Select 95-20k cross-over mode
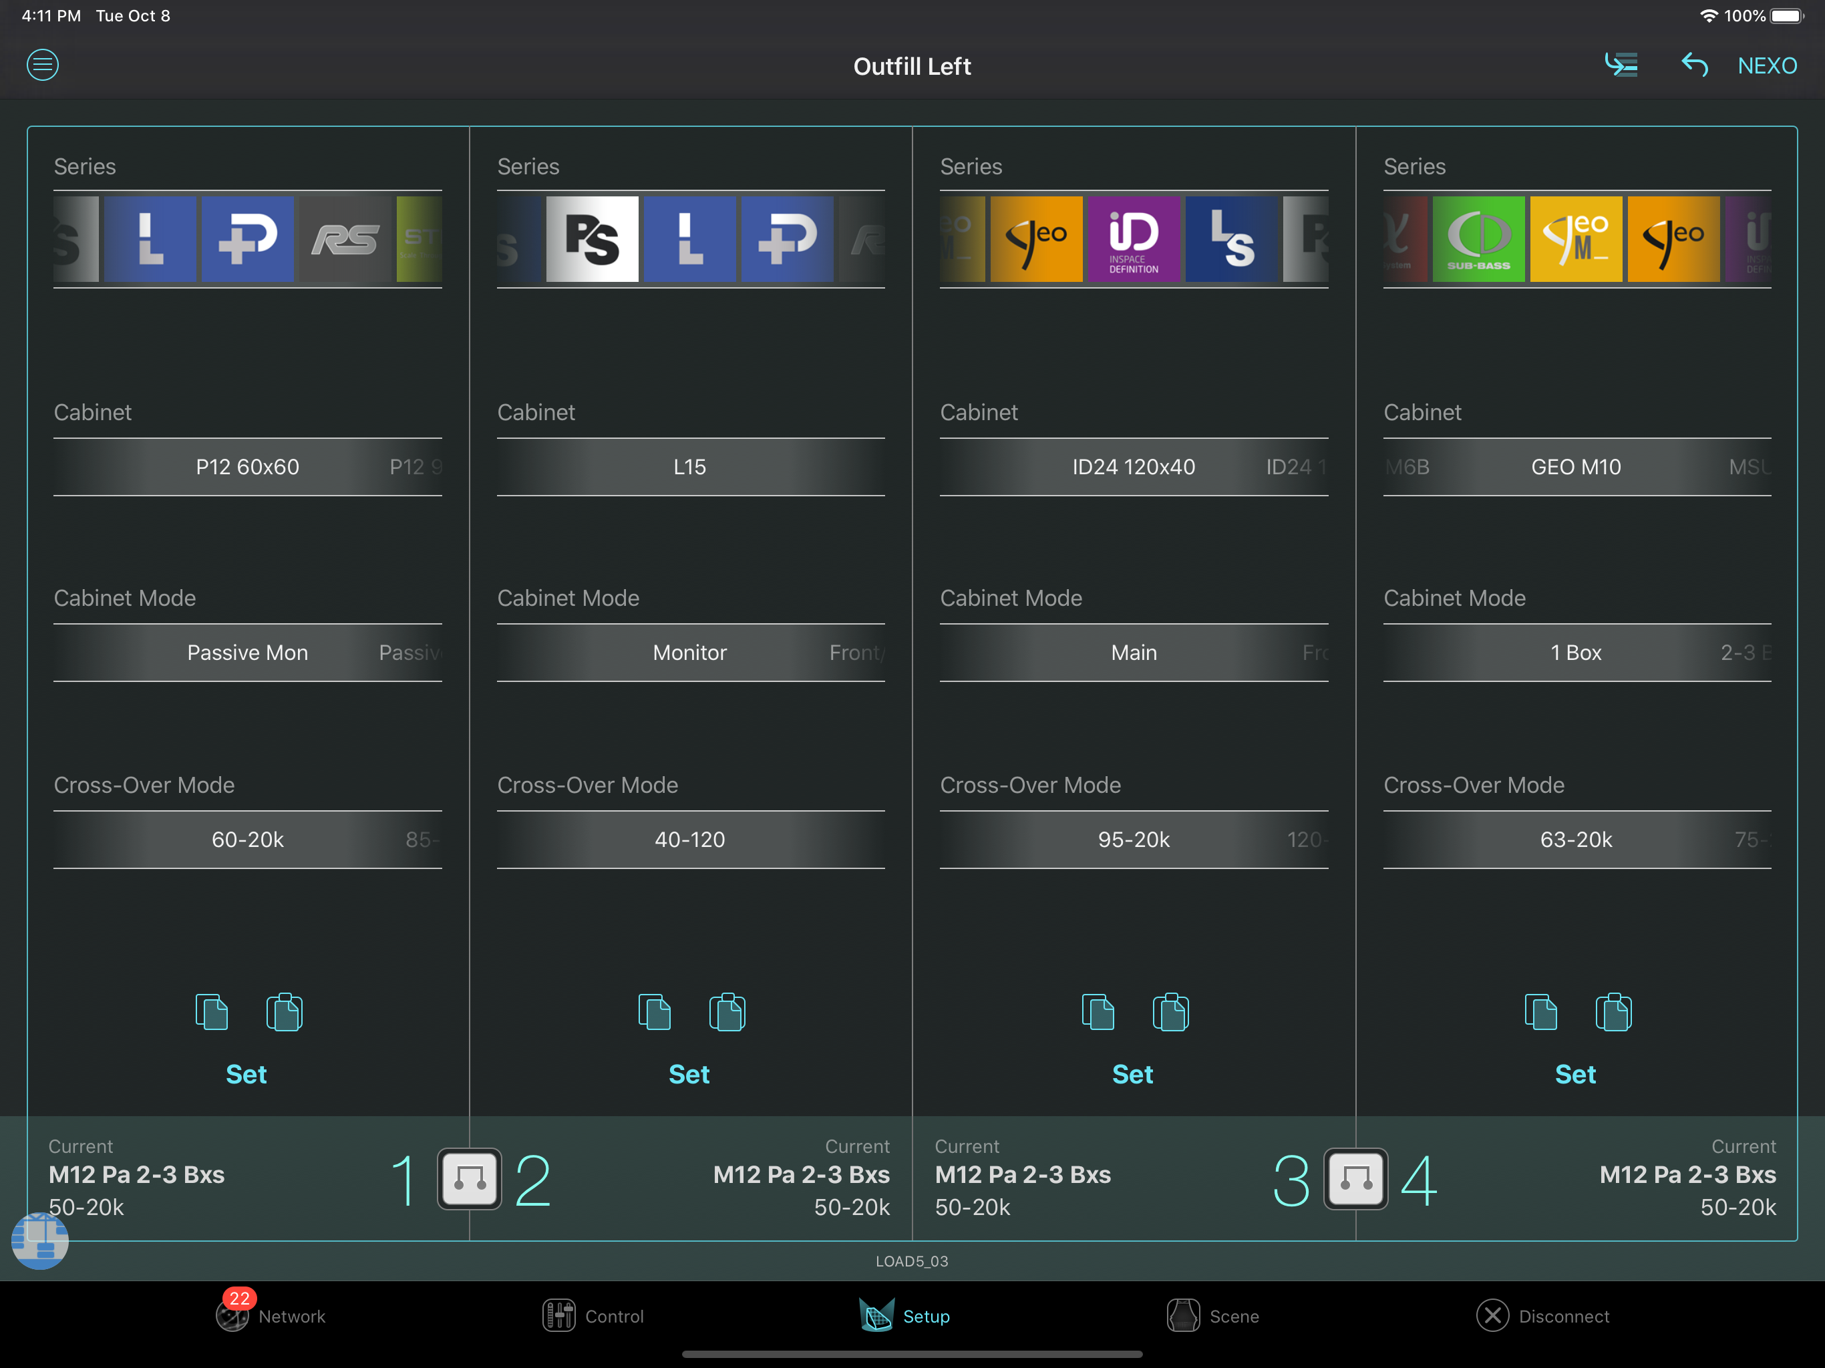The height and width of the screenshot is (1368, 1825). 1134,839
